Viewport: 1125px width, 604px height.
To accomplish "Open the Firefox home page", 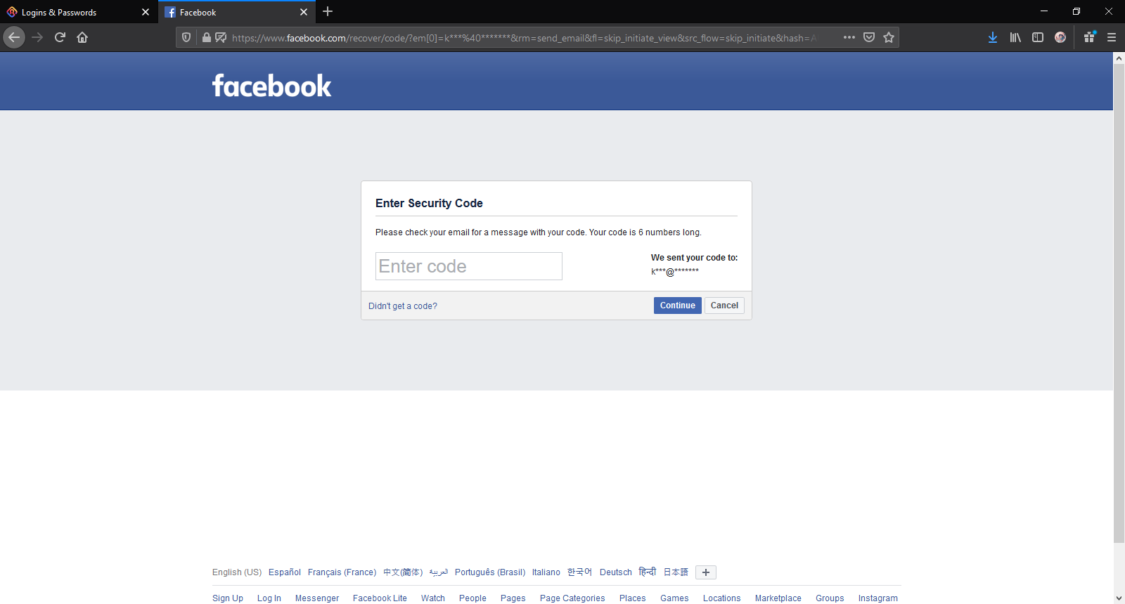I will [82, 37].
